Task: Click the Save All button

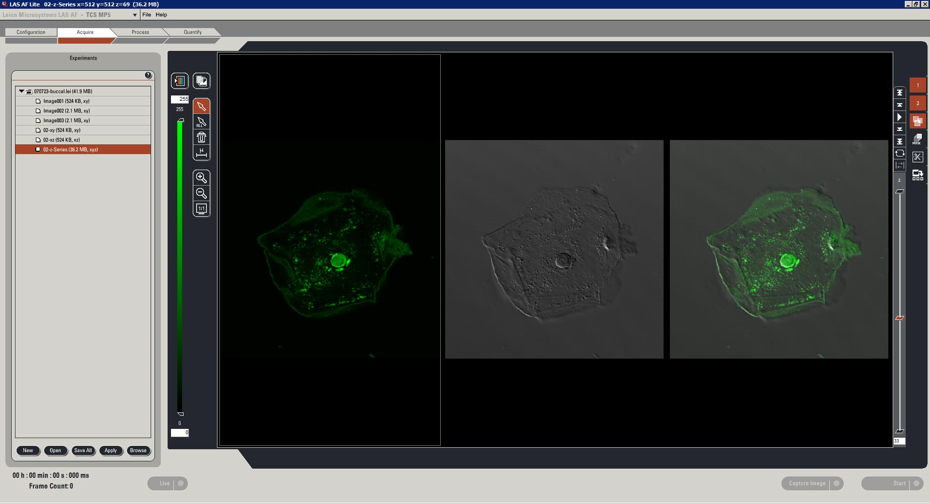Action: click(83, 450)
